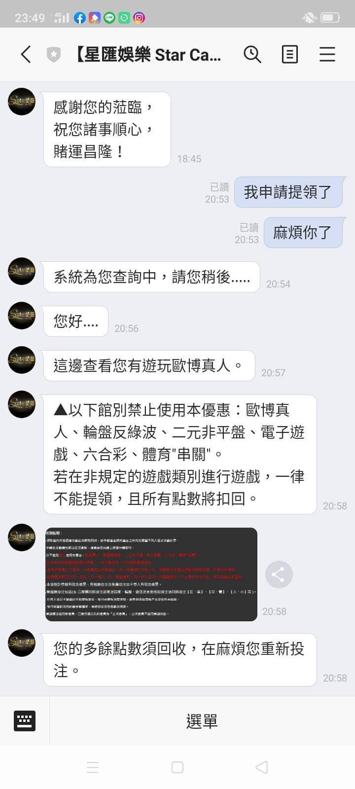Switch to keyboard input icon

click(x=24, y=721)
